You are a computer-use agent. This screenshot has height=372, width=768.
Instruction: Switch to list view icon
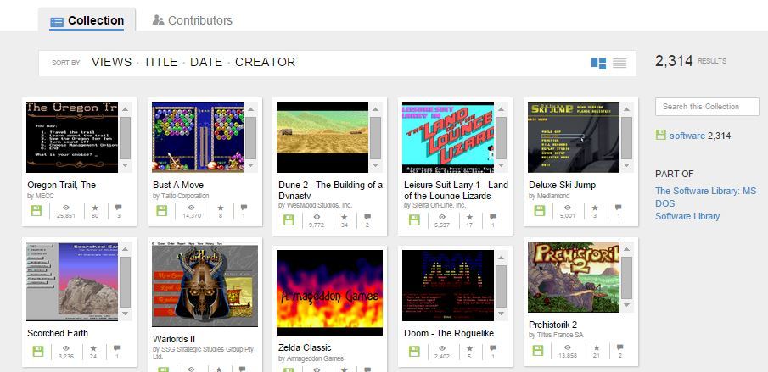point(619,63)
